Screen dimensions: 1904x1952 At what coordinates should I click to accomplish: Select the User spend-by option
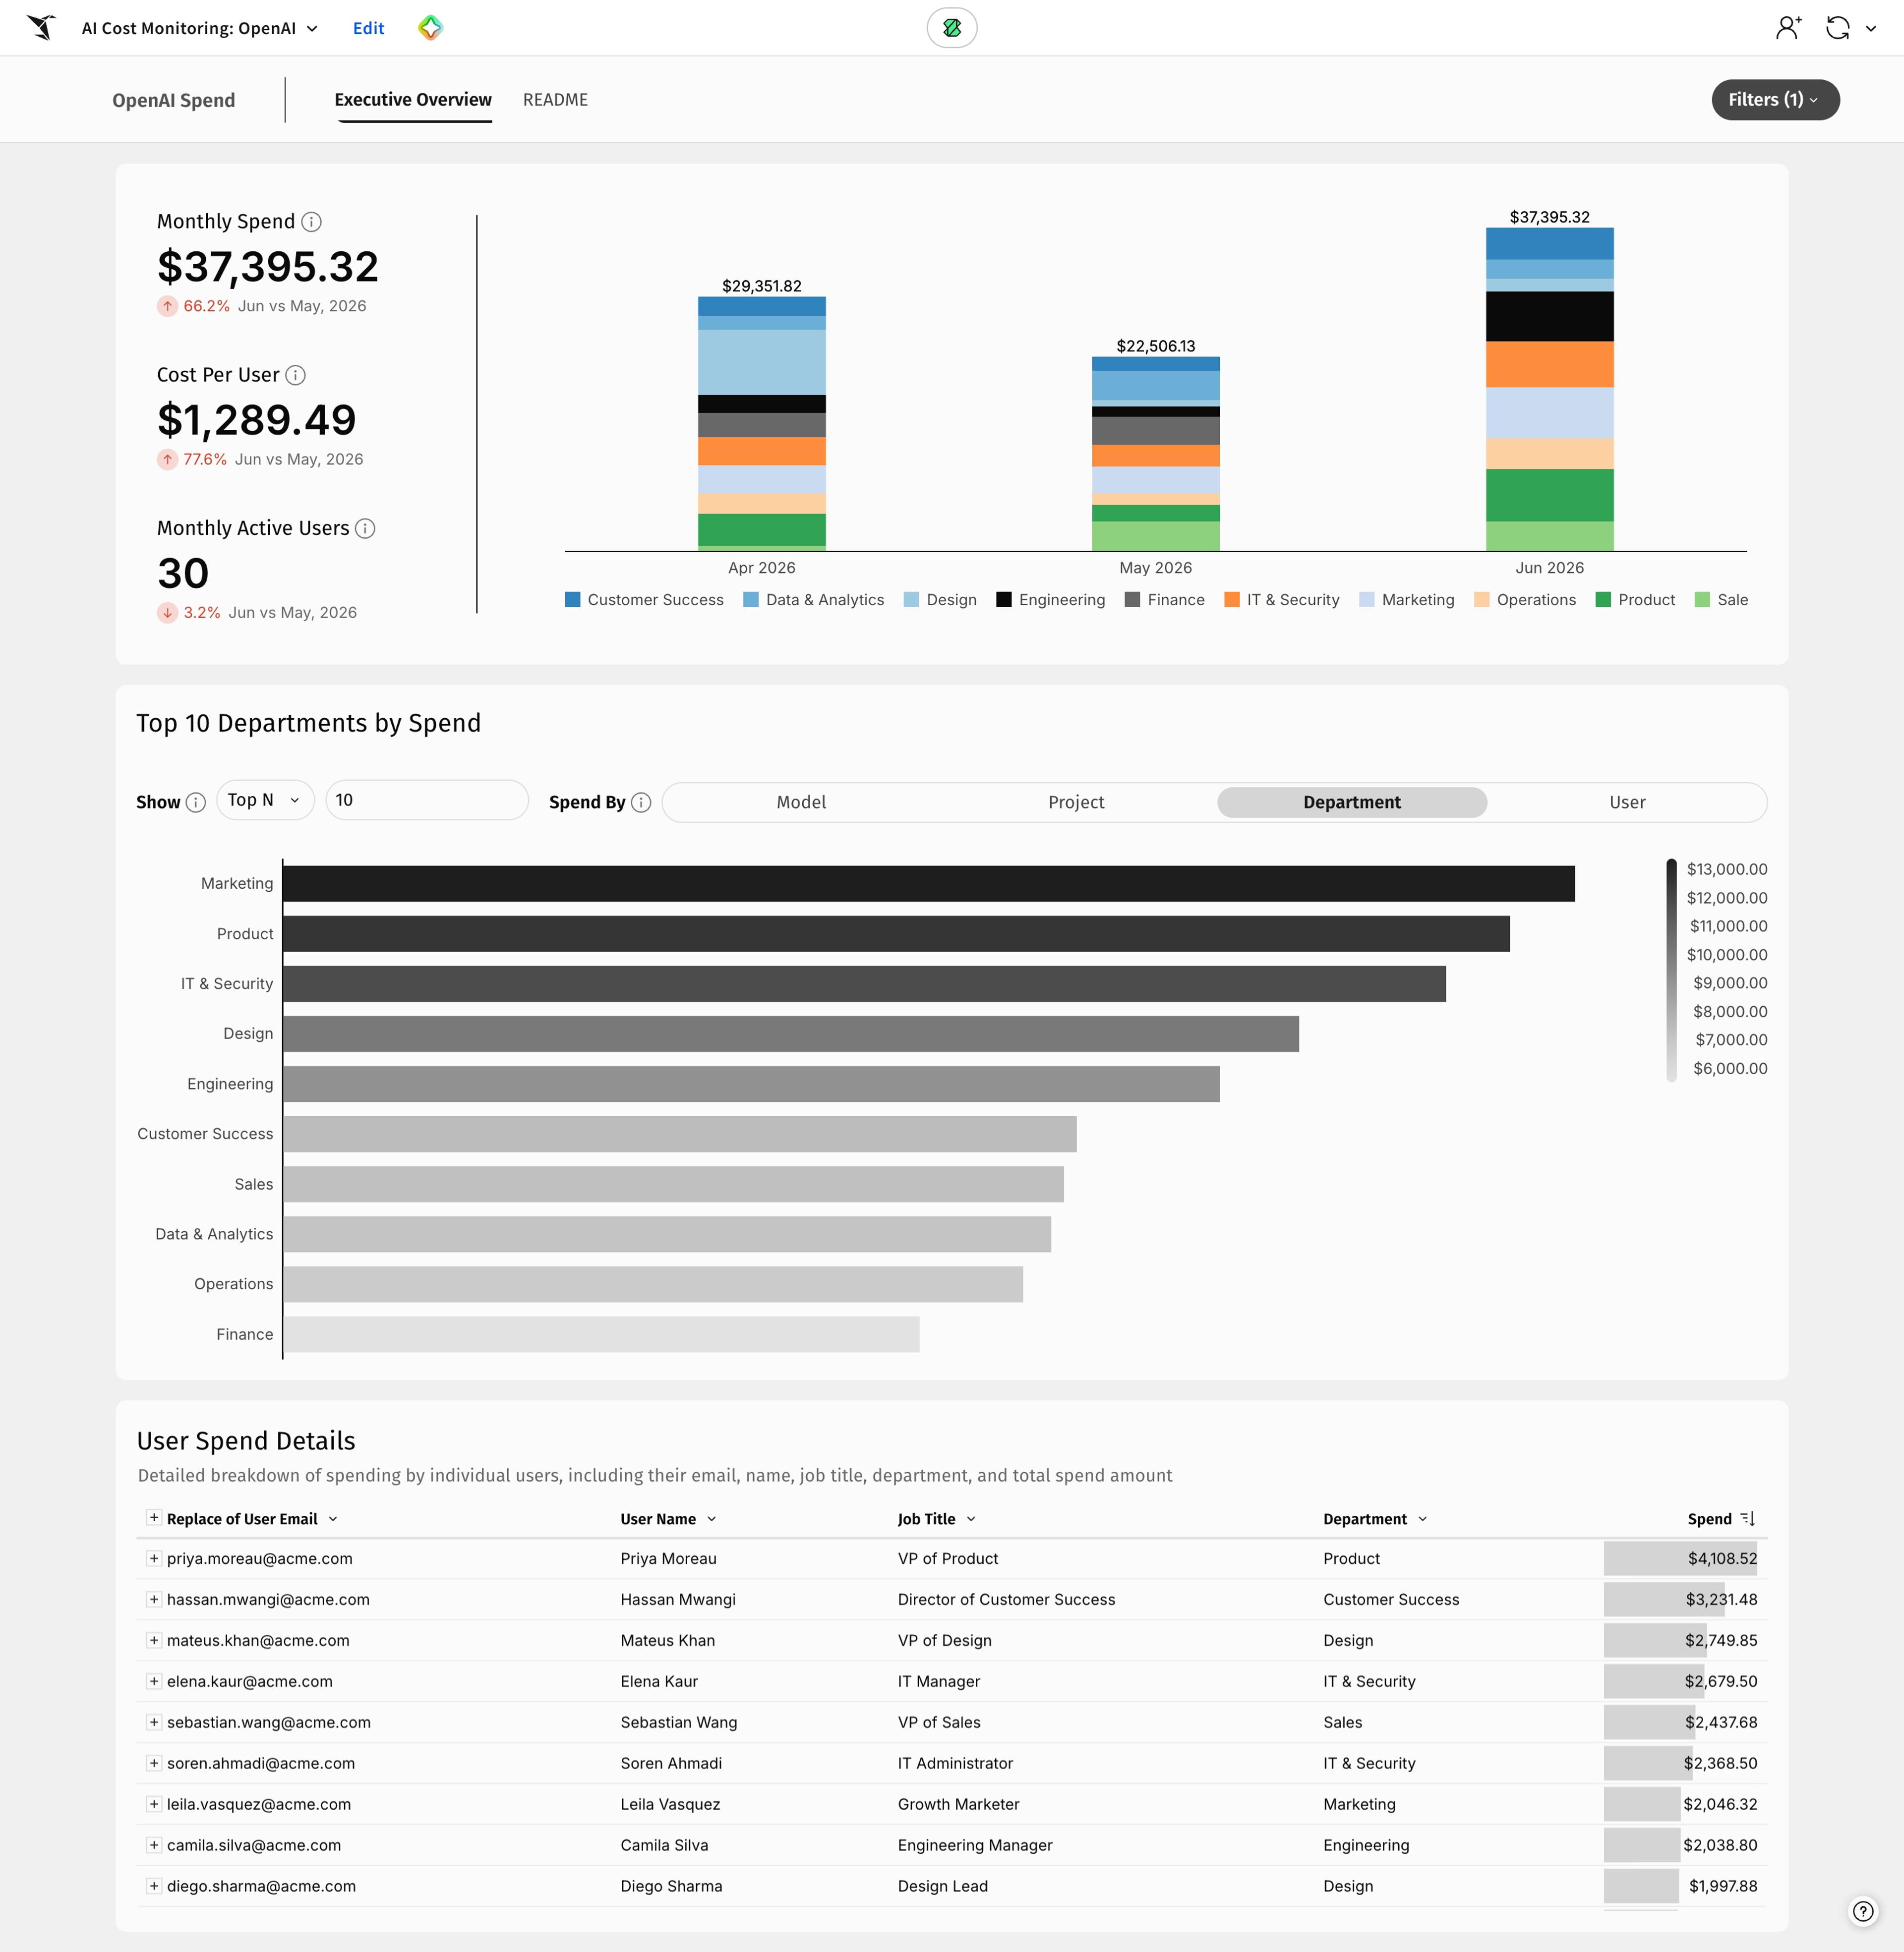[x=1627, y=802]
